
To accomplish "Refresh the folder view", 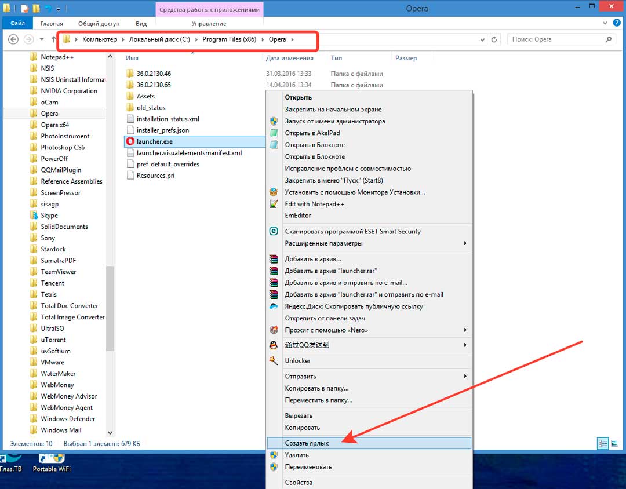I will point(494,39).
